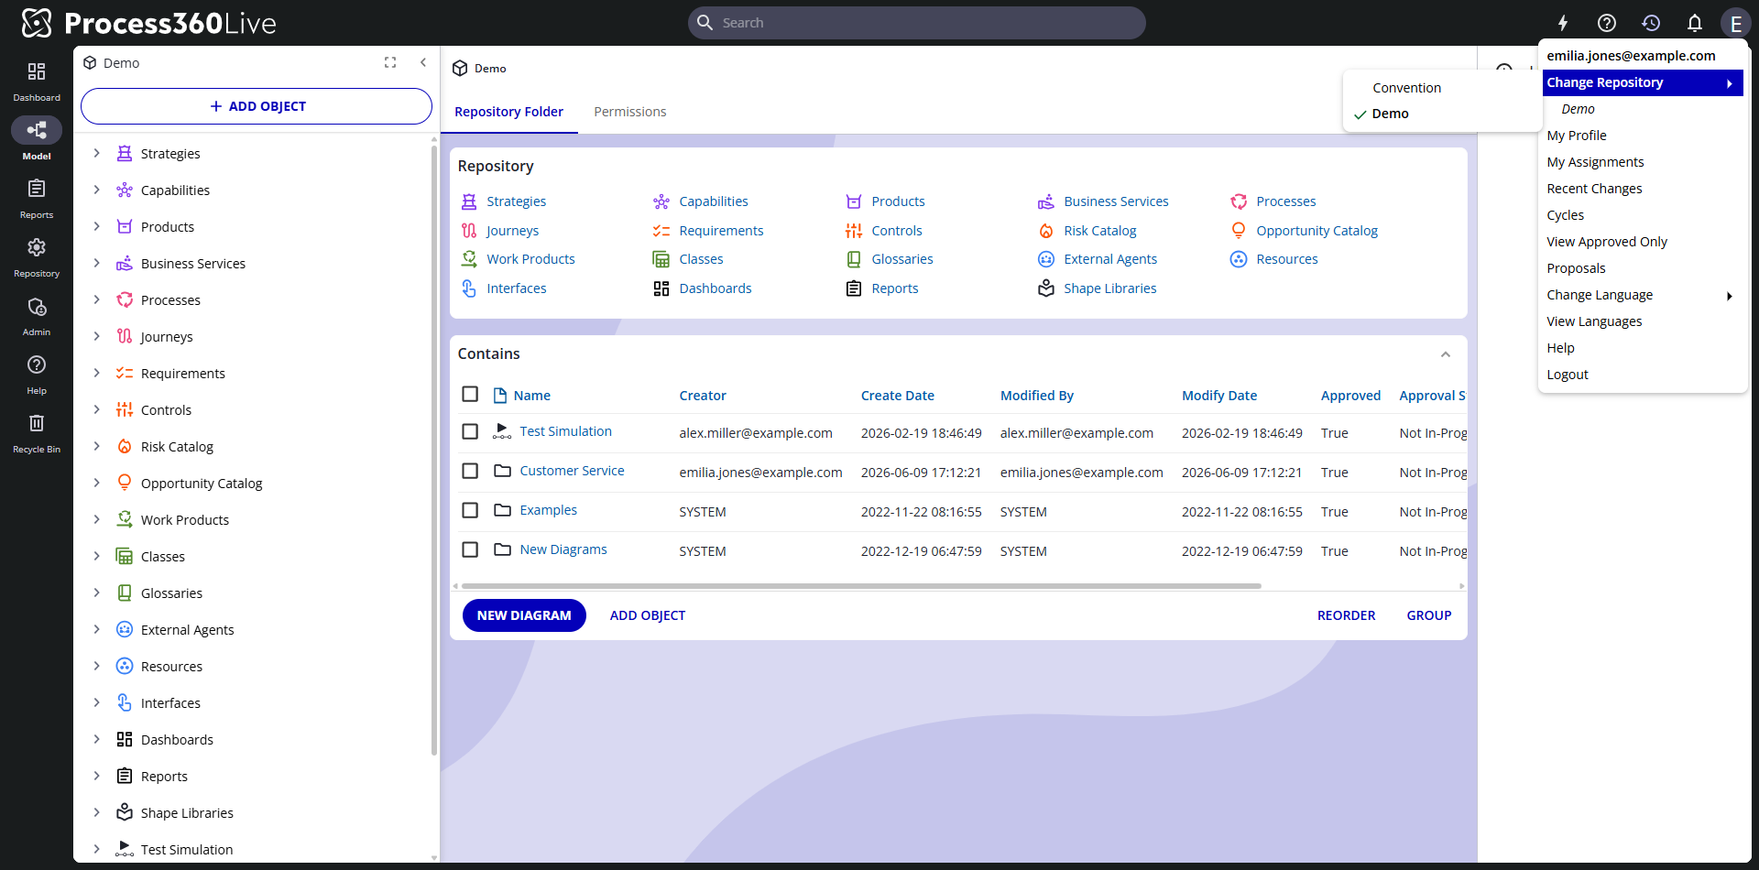Image resolution: width=1759 pixels, height=870 pixels.
Task: Switch to the Permissions tab
Action: click(x=630, y=112)
